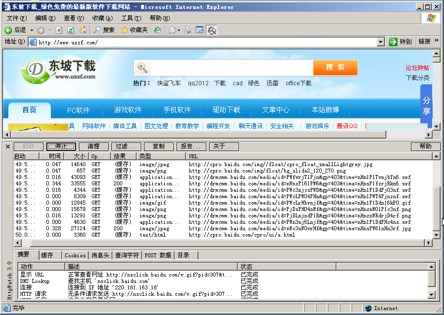Open the PC软件 navigation tab
Image resolution: width=444 pixels, height=315 pixels.
[78, 110]
